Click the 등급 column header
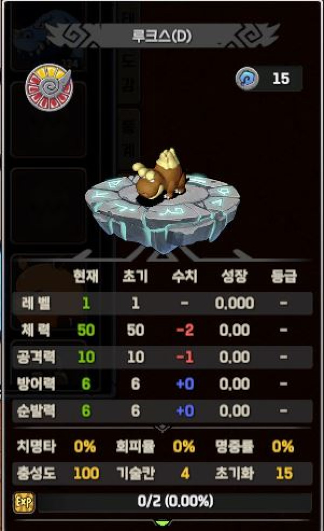Viewport: 324px width, 531px height. pyautogui.click(x=283, y=277)
